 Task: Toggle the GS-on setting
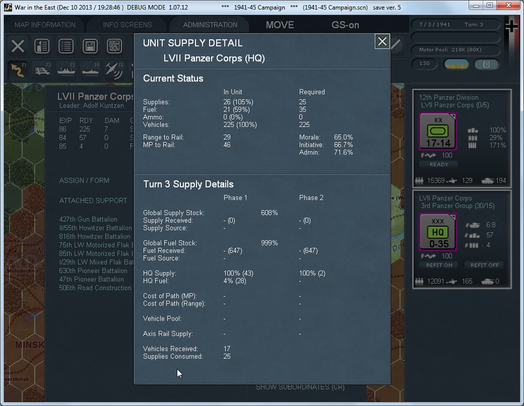[x=345, y=24]
